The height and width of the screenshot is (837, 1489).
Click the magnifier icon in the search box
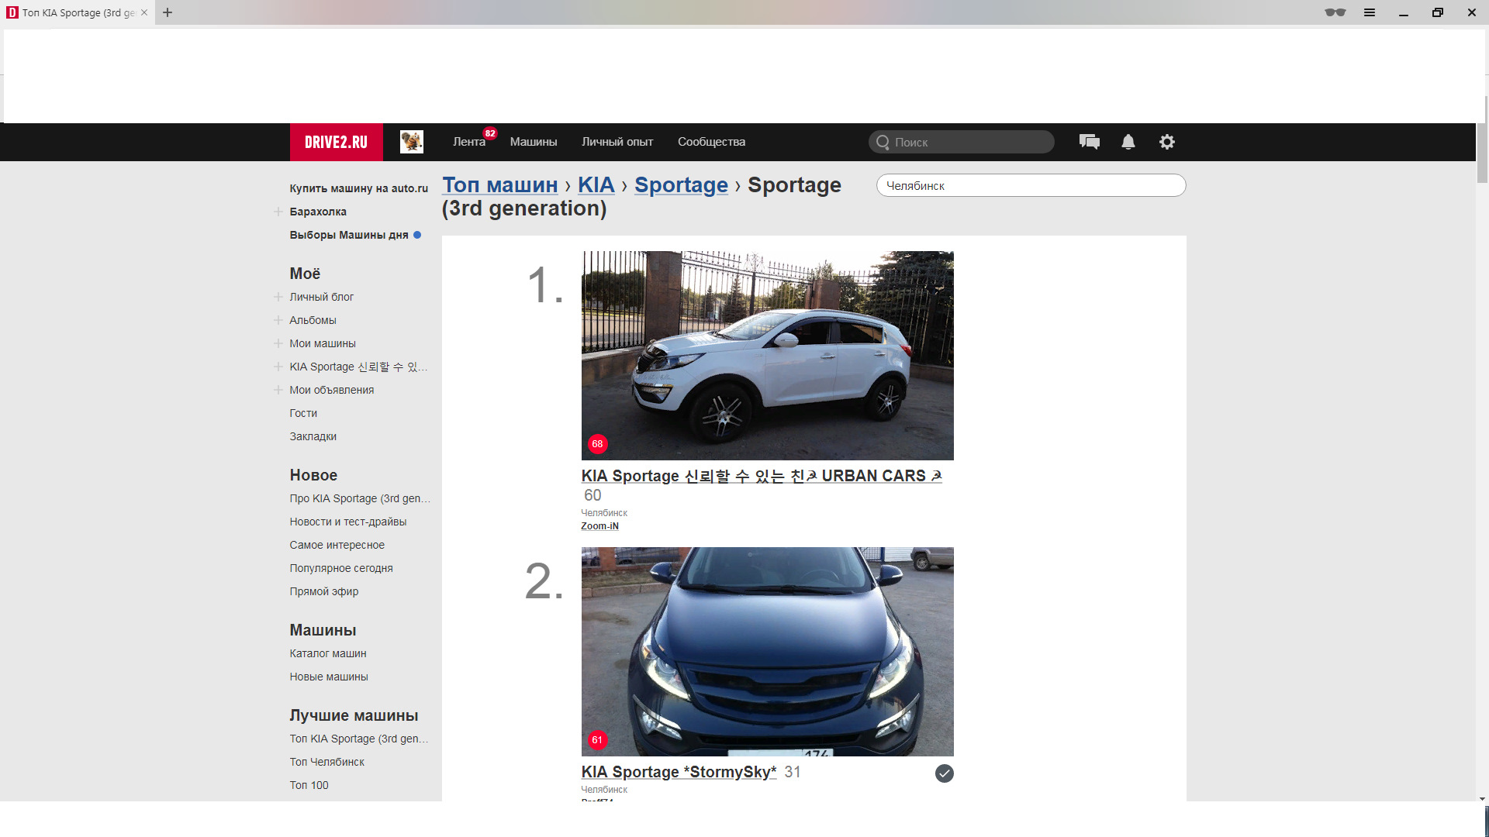pos(883,142)
